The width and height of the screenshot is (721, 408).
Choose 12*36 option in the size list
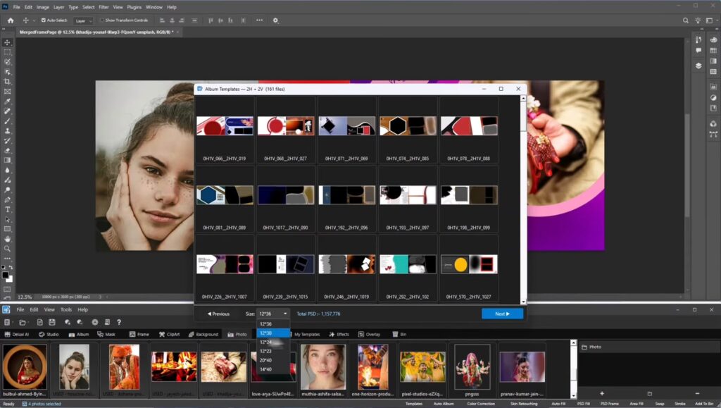click(273, 324)
